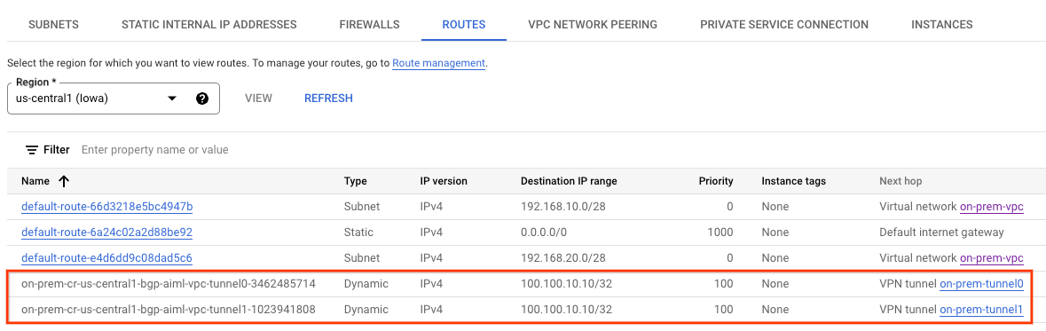Click the Filter list icon
The image size is (1046, 331).
[31, 150]
